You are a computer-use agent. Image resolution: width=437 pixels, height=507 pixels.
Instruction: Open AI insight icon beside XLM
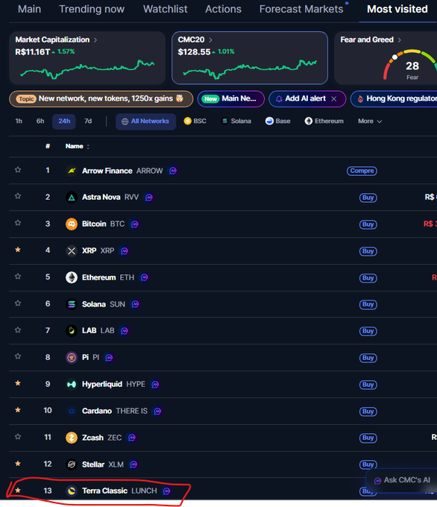133,465
